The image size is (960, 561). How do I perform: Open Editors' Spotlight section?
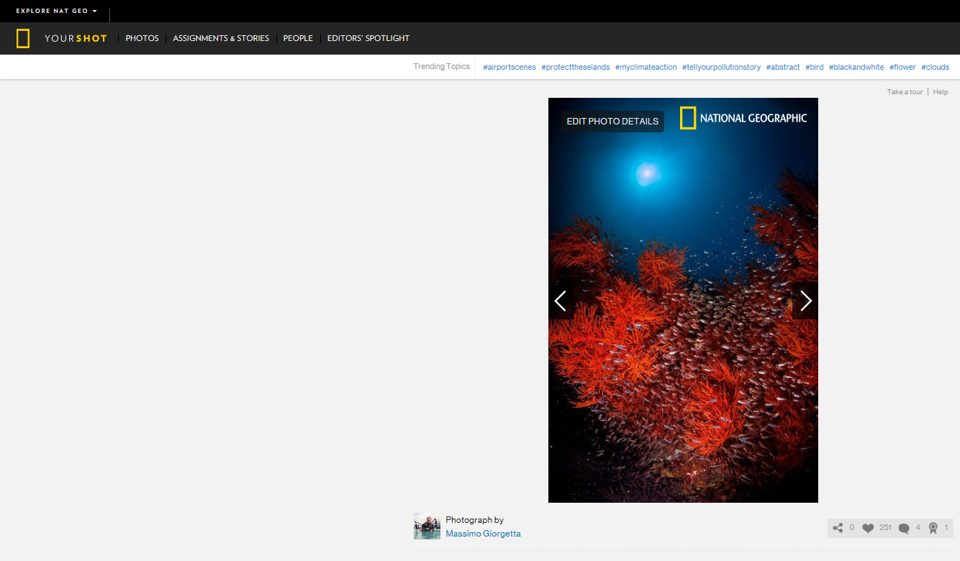click(x=368, y=39)
